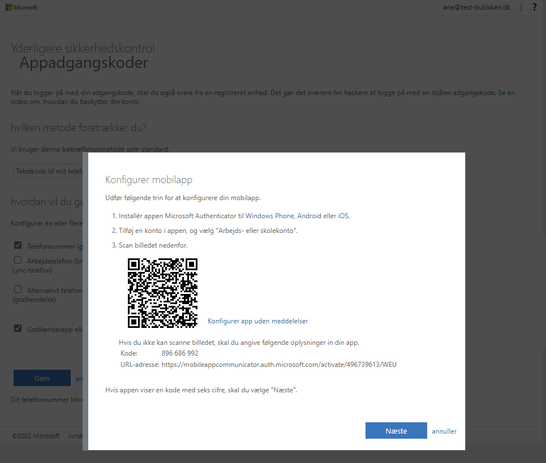The height and width of the screenshot is (463, 546).
Task: Uncheck the Godkenderapp checkbox
Action: point(18,328)
